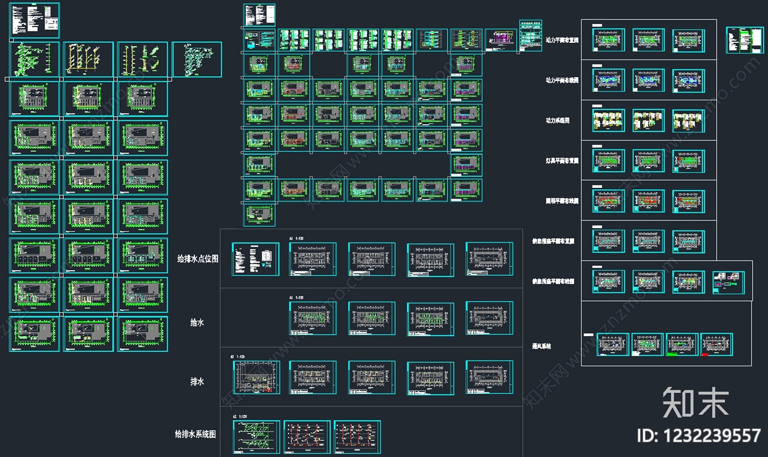
Task: Open the middle sheet in the 灯具平面布置图 row
Action: tap(649, 161)
